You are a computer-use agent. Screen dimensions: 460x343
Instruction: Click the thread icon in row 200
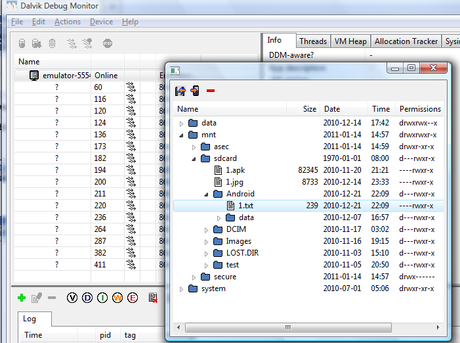pyautogui.click(x=131, y=182)
